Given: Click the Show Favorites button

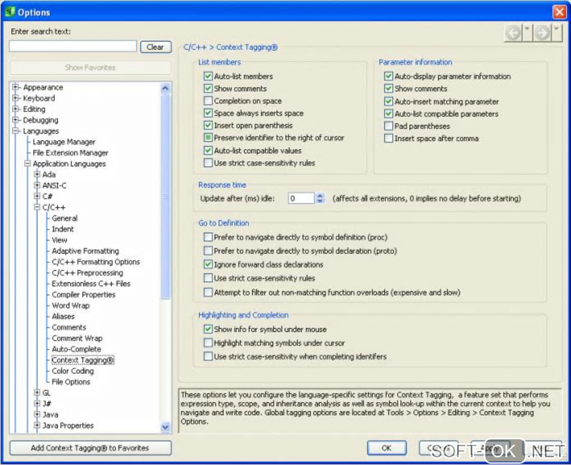Looking at the screenshot, I should (90, 67).
